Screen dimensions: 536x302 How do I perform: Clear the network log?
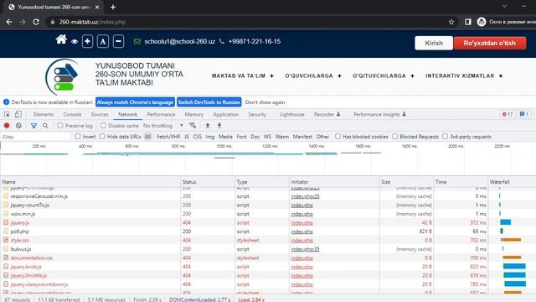click(18, 126)
